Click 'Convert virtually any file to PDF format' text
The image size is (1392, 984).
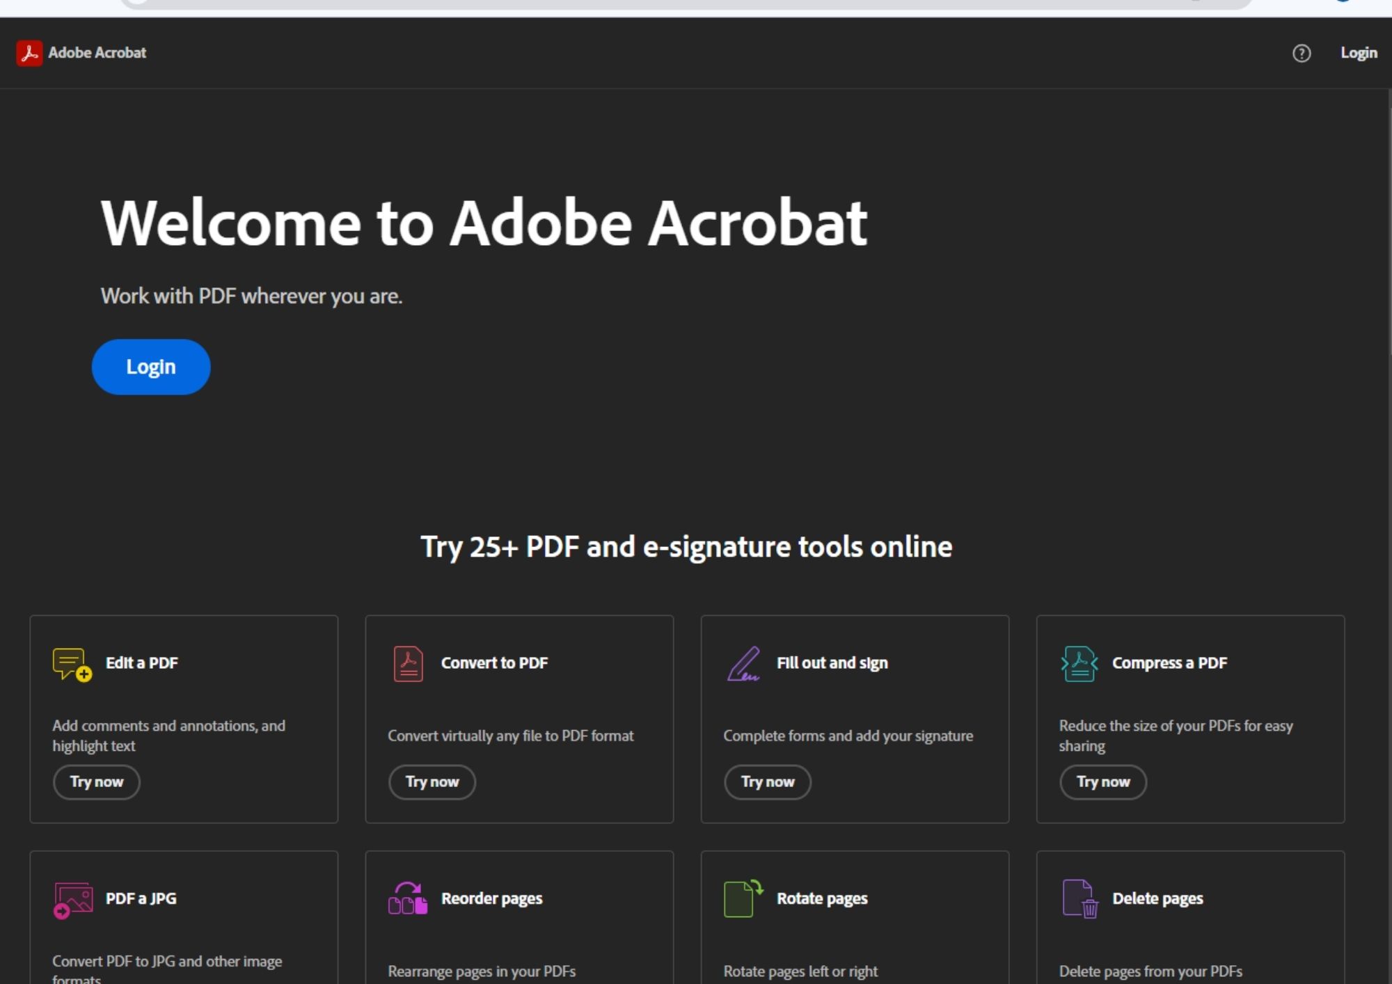[511, 736]
